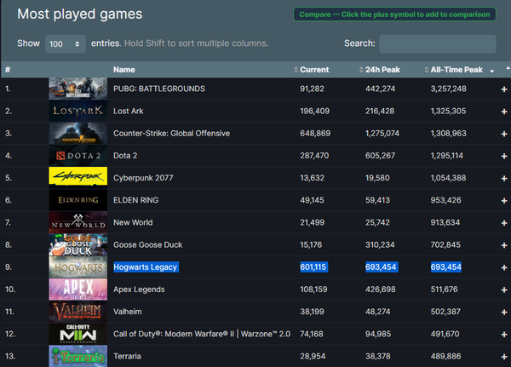Click the plus icon for Lost Ark

click(504, 112)
